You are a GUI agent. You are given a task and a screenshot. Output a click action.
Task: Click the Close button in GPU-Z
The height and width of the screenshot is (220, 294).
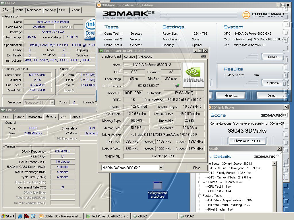click(196, 168)
